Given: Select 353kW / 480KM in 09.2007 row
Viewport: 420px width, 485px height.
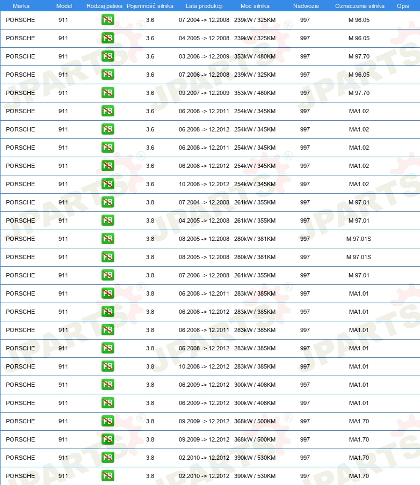Looking at the screenshot, I should point(255,93).
